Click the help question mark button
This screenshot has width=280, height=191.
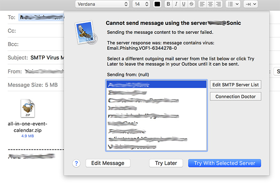[76, 163]
